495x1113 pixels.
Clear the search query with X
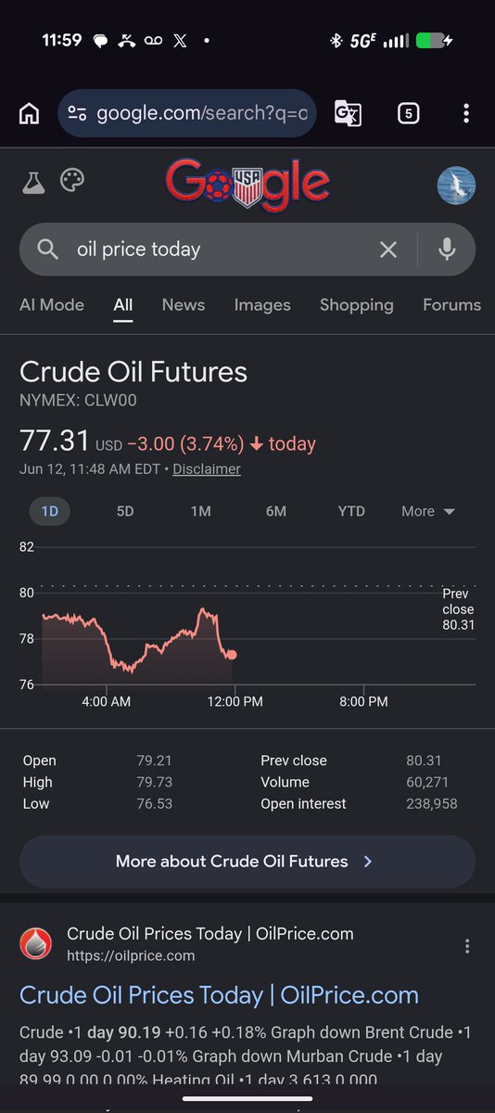point(388,249)
